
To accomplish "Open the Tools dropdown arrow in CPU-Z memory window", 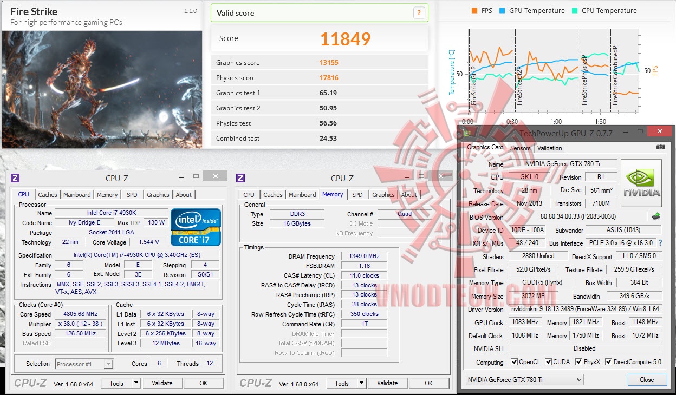I will pos(361,383).
